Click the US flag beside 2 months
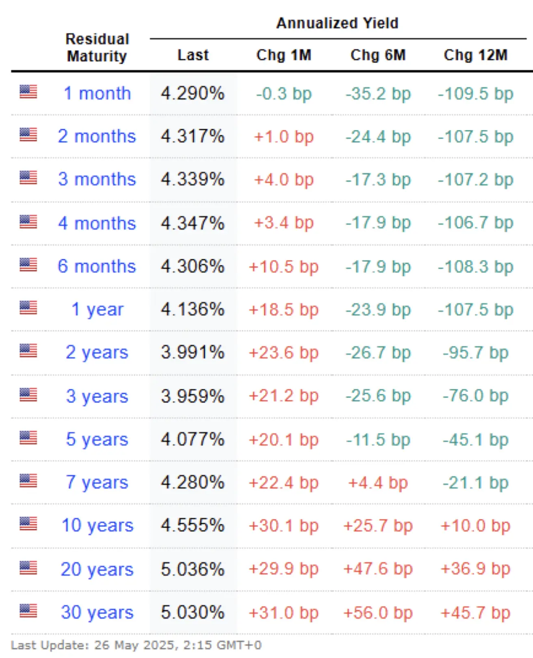The image size is (533, 658). 28,135
